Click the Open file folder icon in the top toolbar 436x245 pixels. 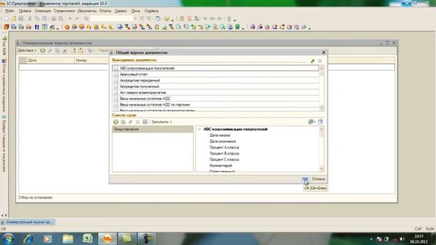click(14, 18)
